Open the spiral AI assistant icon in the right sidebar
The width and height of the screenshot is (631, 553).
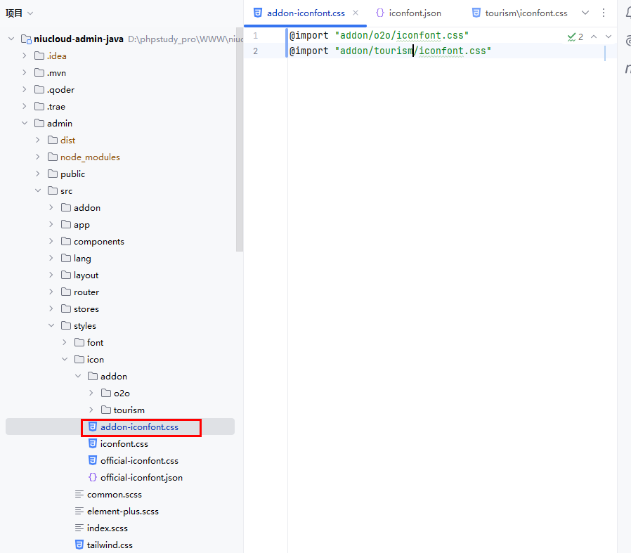click(x=627, y=41)
